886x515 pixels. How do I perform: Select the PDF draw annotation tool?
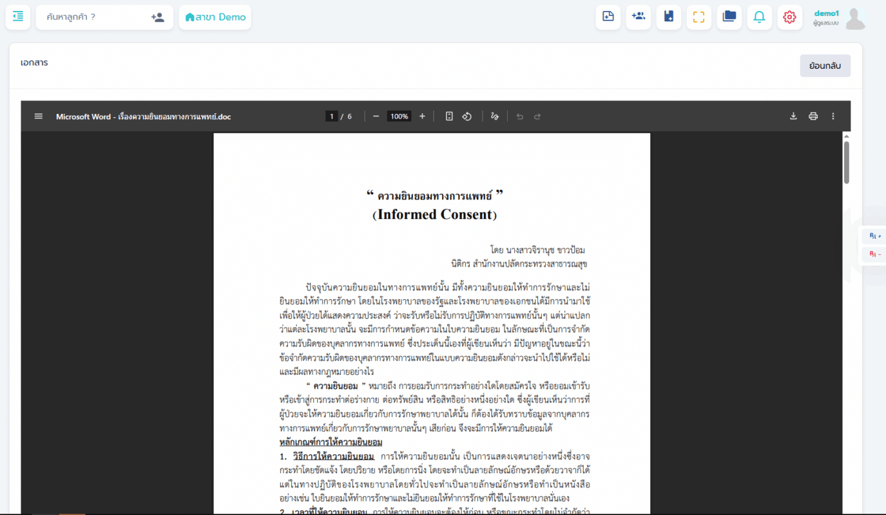[495, 117]
